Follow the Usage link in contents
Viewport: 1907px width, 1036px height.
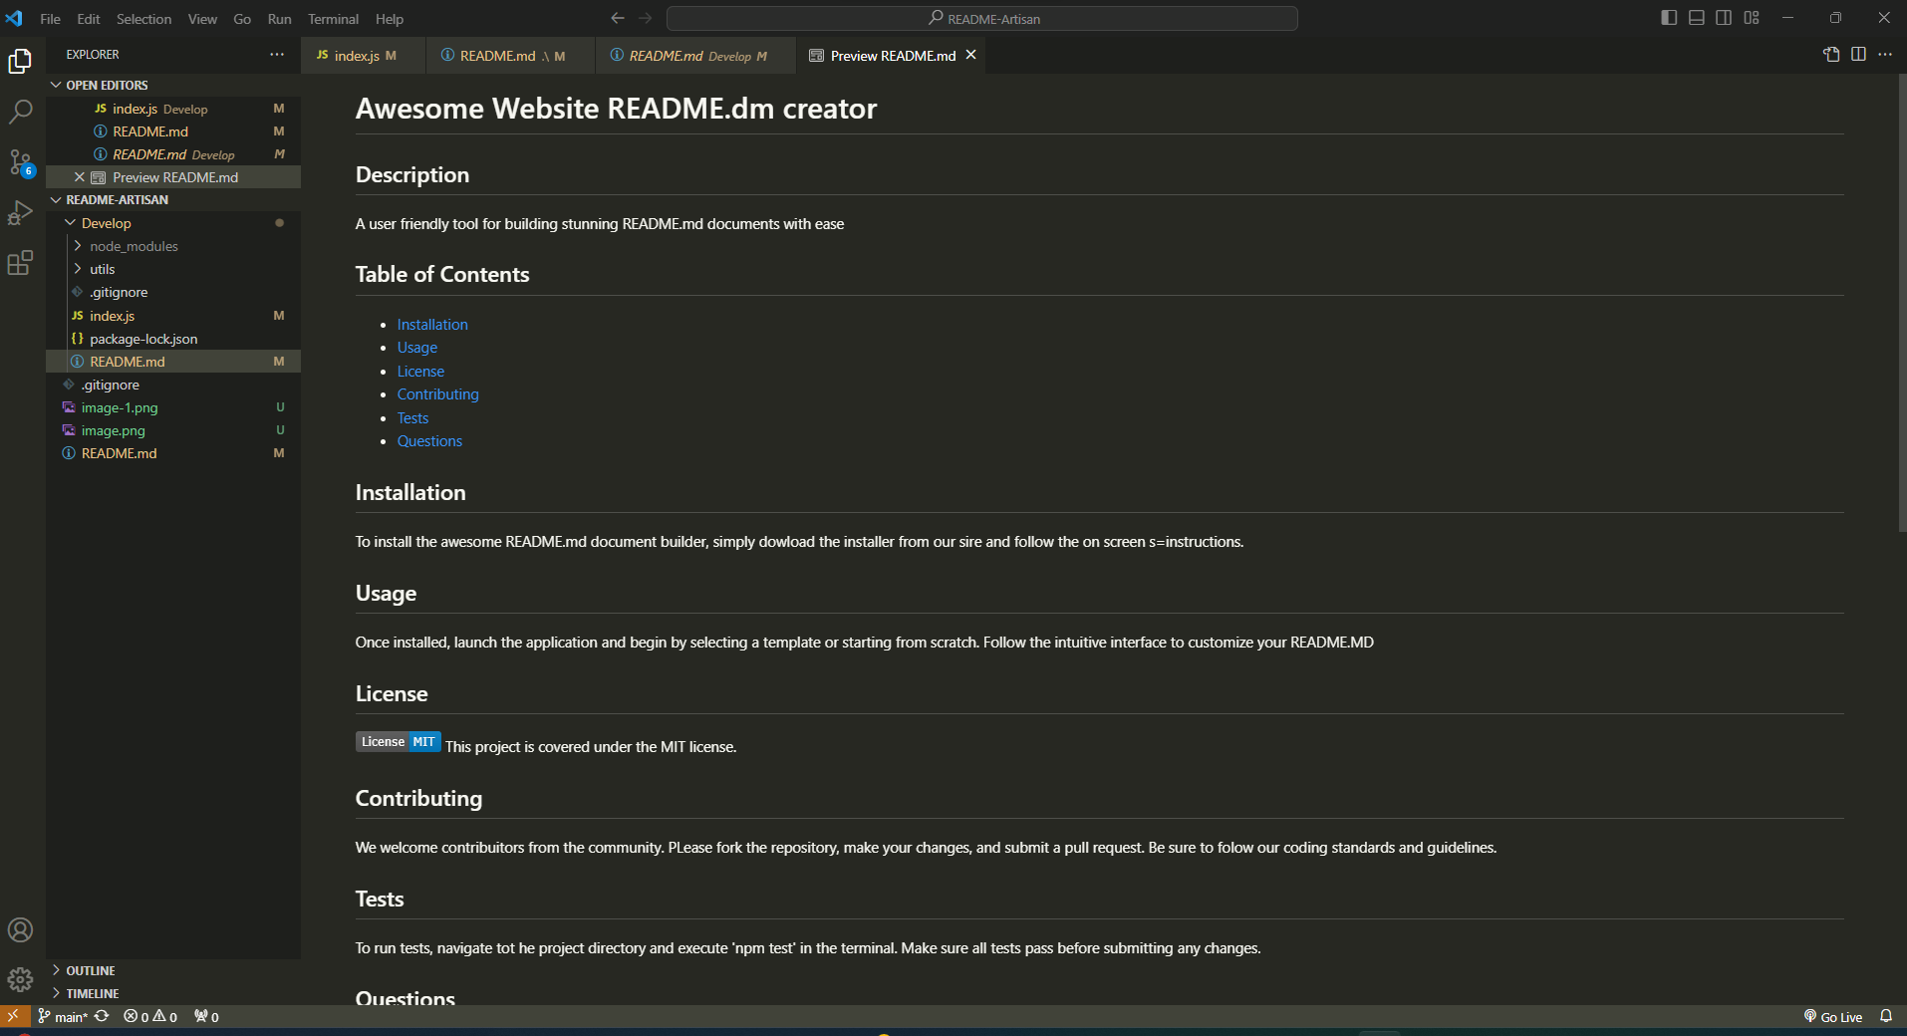(x=417, y=348)
